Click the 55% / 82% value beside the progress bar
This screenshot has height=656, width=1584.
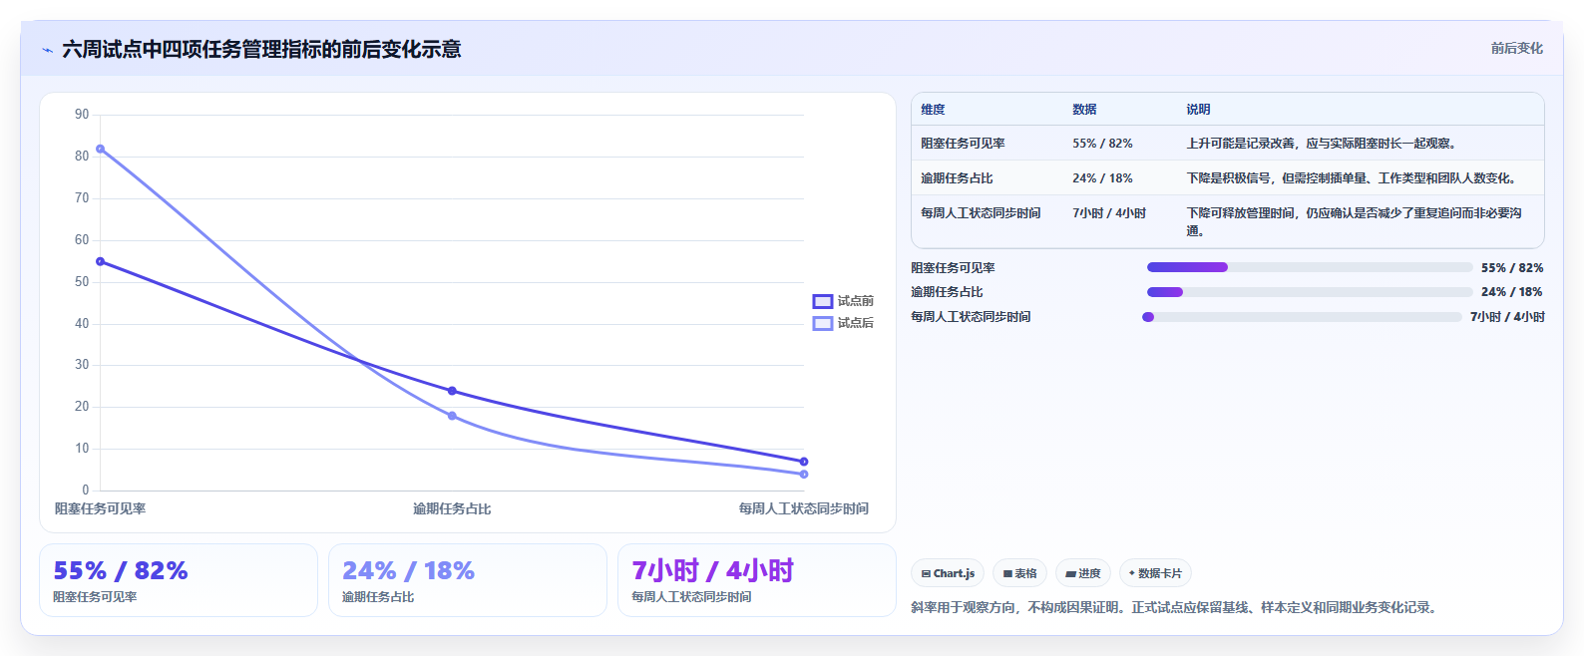coord(1512,268)
